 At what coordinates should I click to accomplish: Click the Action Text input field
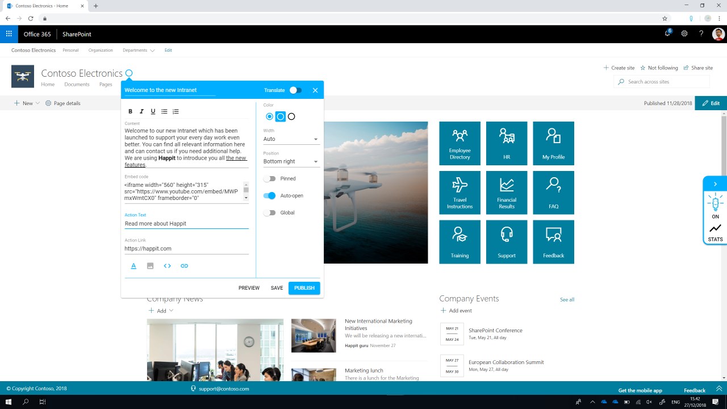(x=186, y=223)
